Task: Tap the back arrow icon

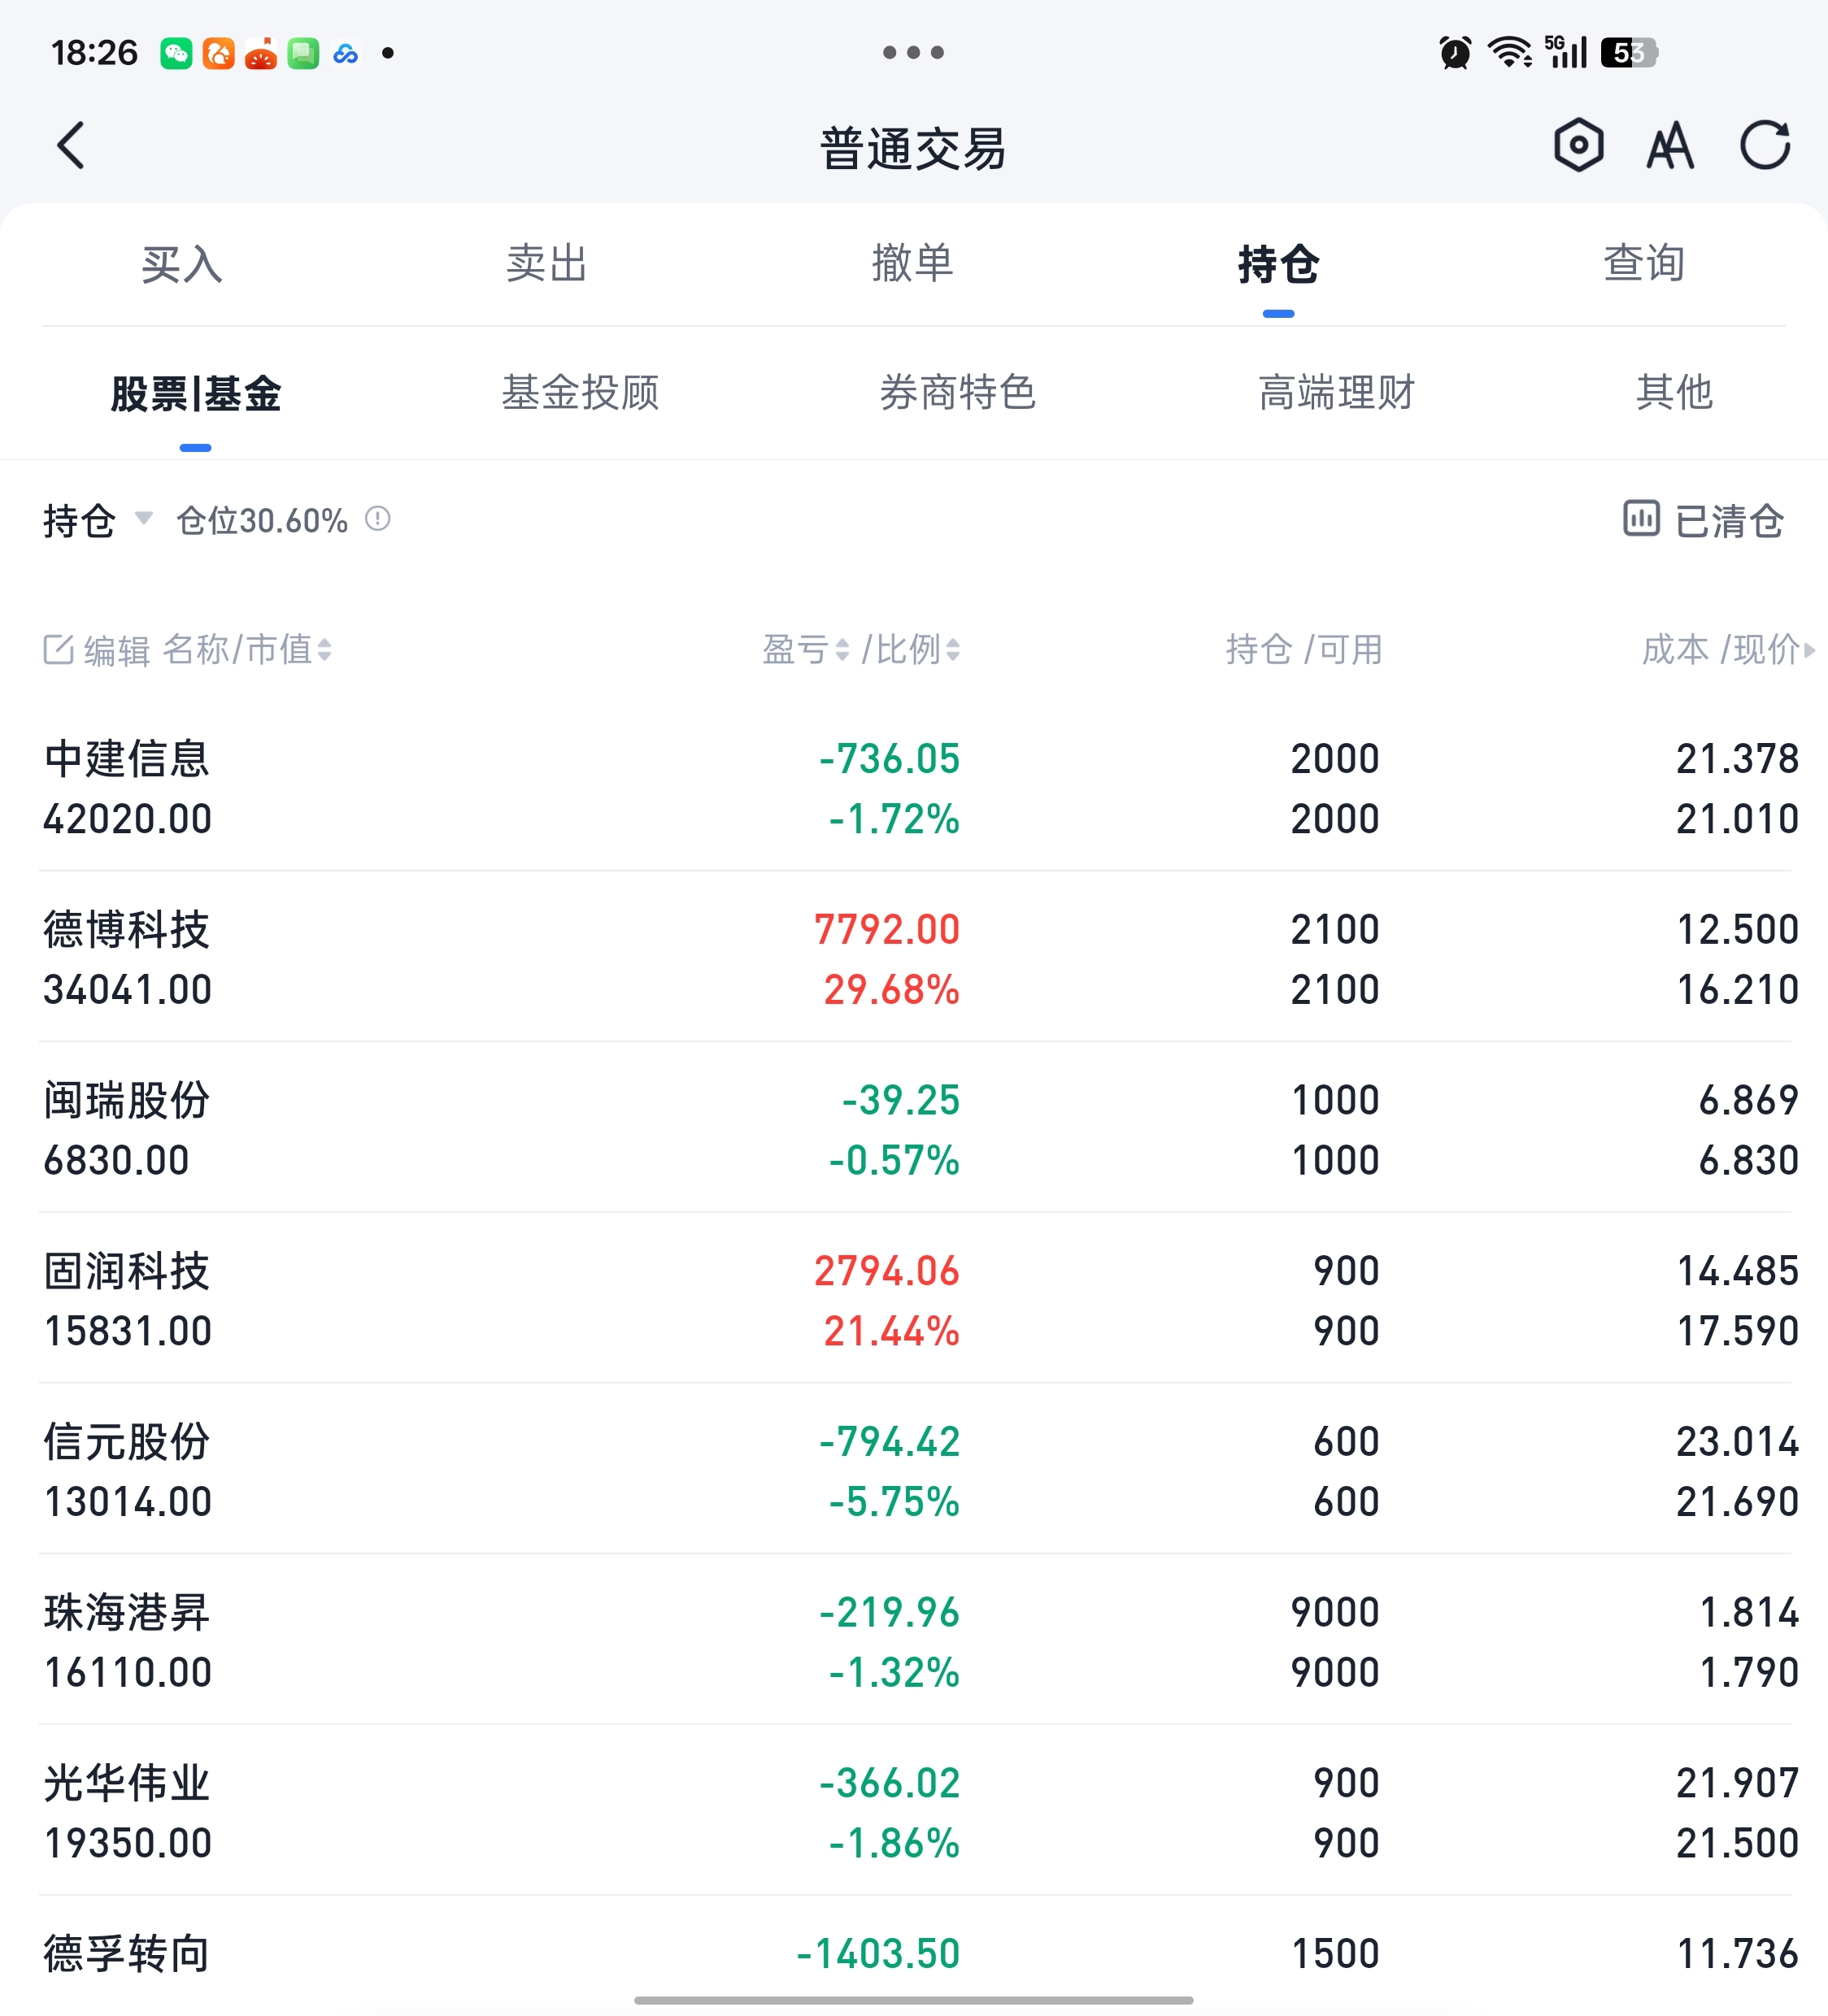Action: 71,146
